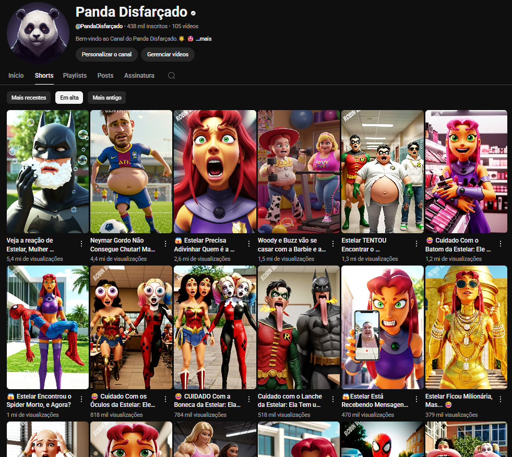This screenshot has height=457, width=512.
Task: Click the 5,4 mi de visualizações text
Action: [34, 259]
